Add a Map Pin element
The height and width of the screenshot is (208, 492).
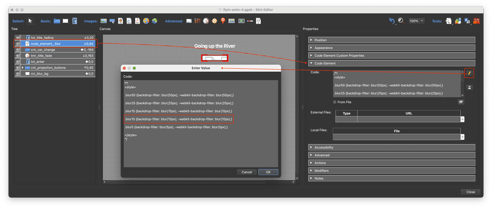[223, 21]
